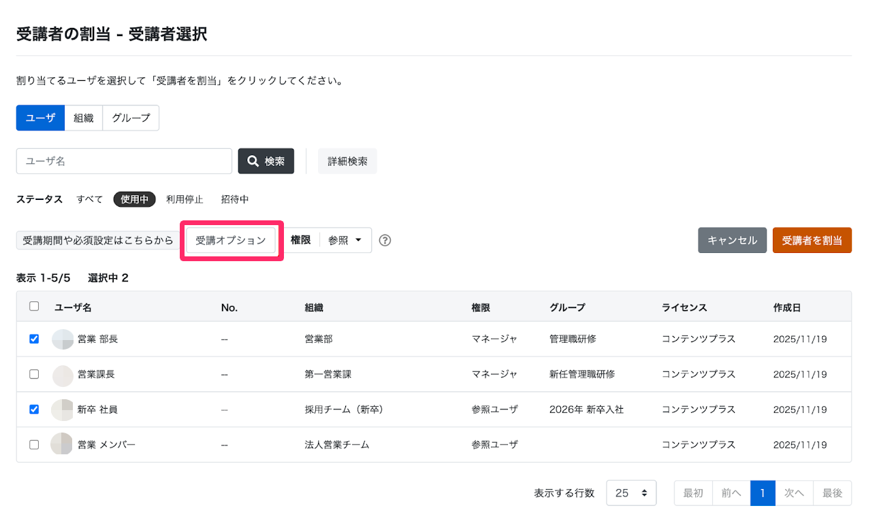Open the 受講オプション button
Screen dimensions: 875x523
point(231,240)
